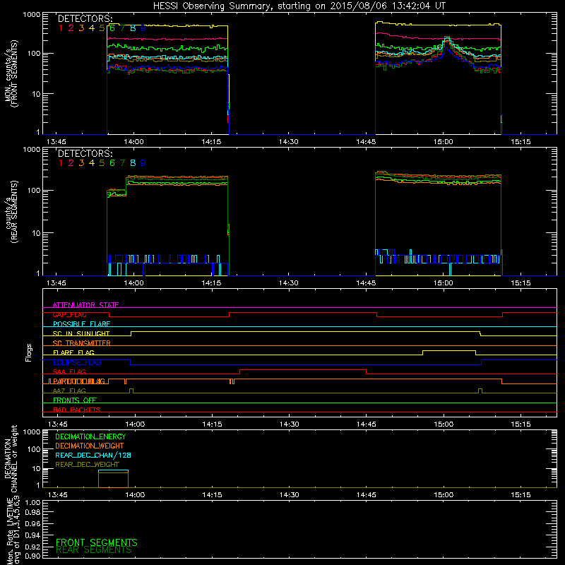Select olive detector 5 in rear segments legend
The width and height of the screenshot is (565, 565).
tap(102, 163)
